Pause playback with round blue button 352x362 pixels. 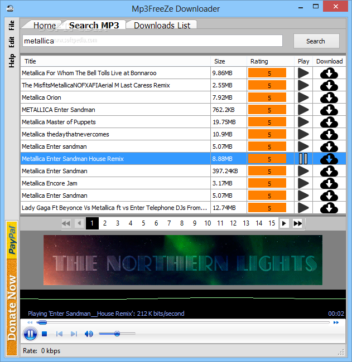(x=30, y=334)
